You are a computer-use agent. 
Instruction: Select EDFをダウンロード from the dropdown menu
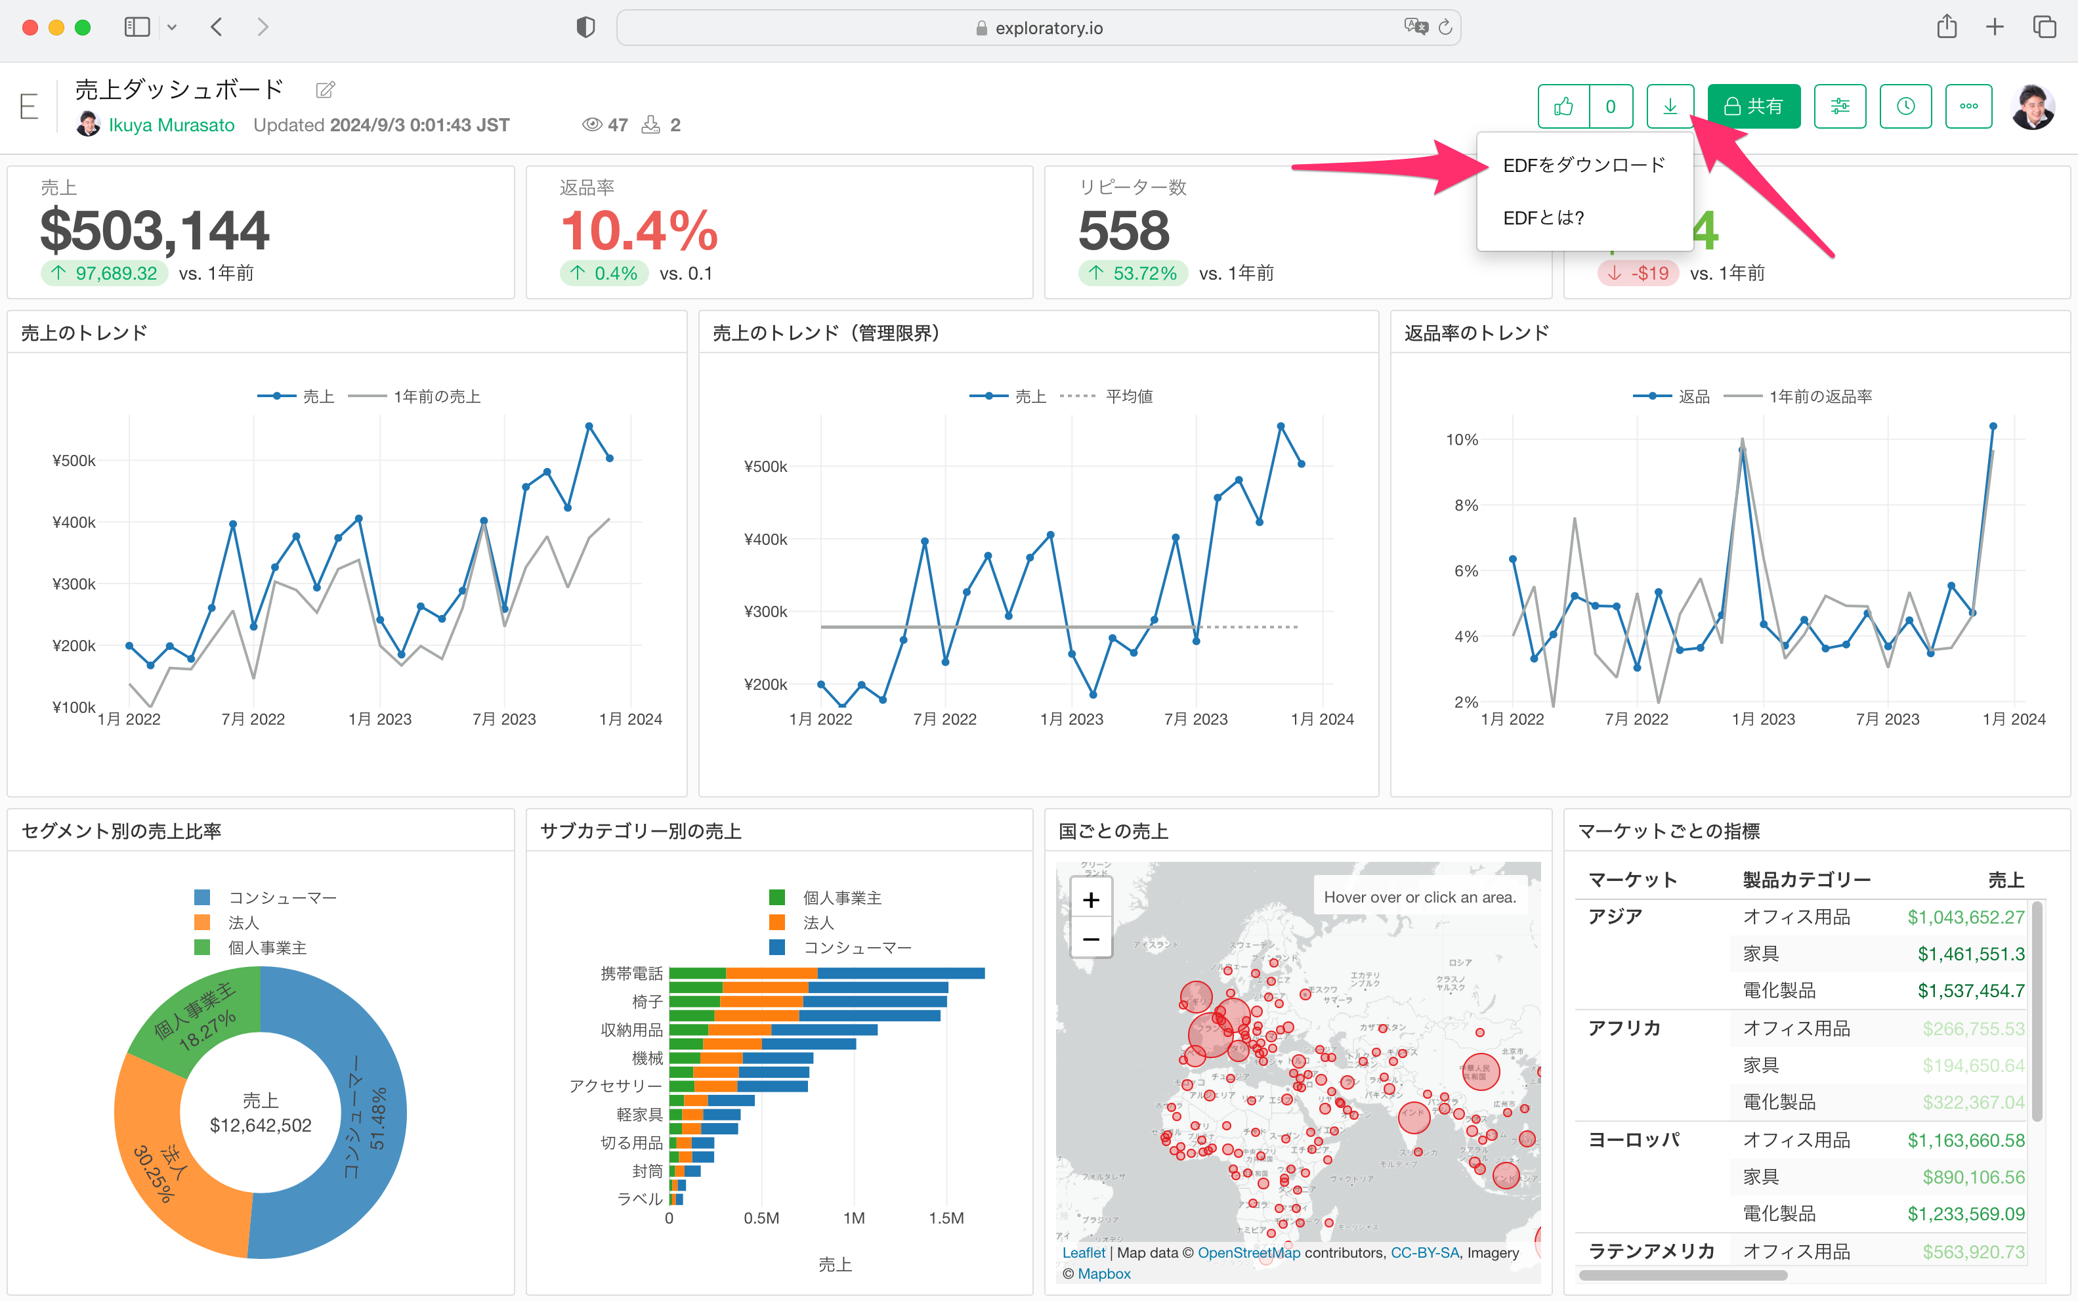click(x=1584, y=165)
